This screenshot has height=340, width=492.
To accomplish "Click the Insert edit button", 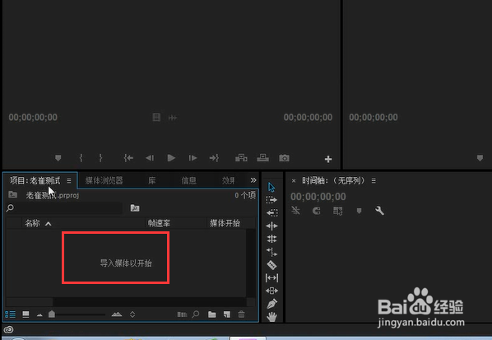I will coord(241,157).
